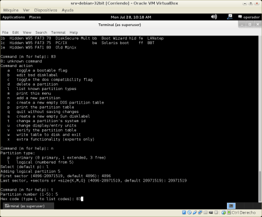Close the VirtualBox VM window
Viewport: 262px width, 217px height.
click(257, 3)
